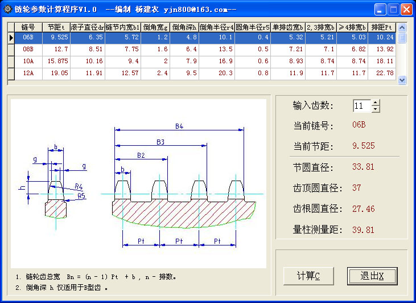Select chain number 10A row cell

tap(28, 62)
